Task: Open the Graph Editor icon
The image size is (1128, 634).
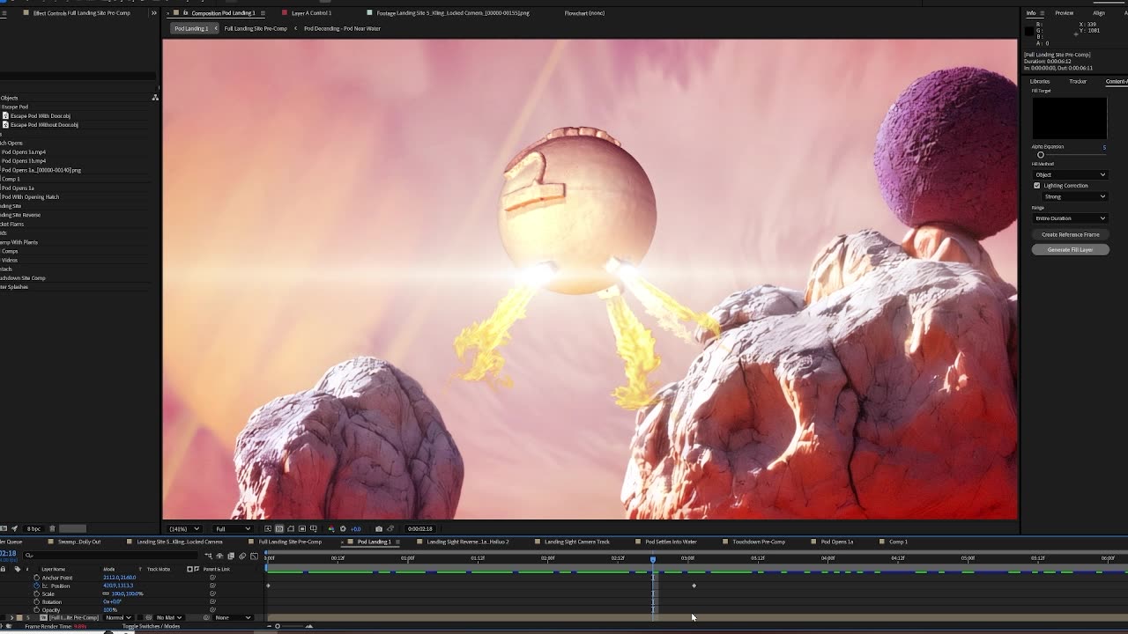Action: pyautogui.click(x=254, y=556)
